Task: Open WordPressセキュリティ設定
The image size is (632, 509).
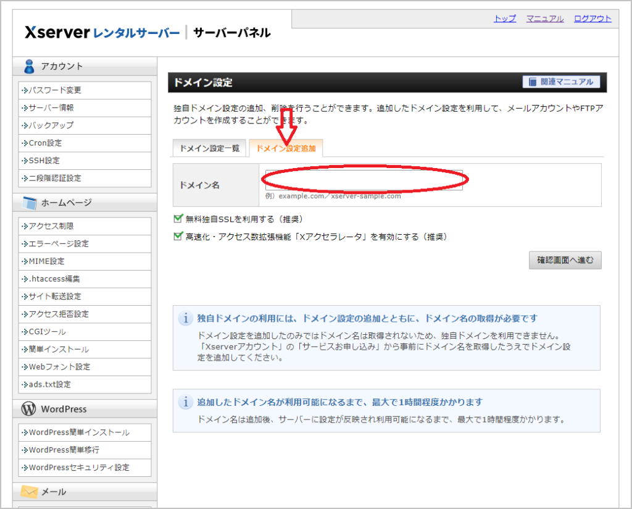Action: (85, 468)
